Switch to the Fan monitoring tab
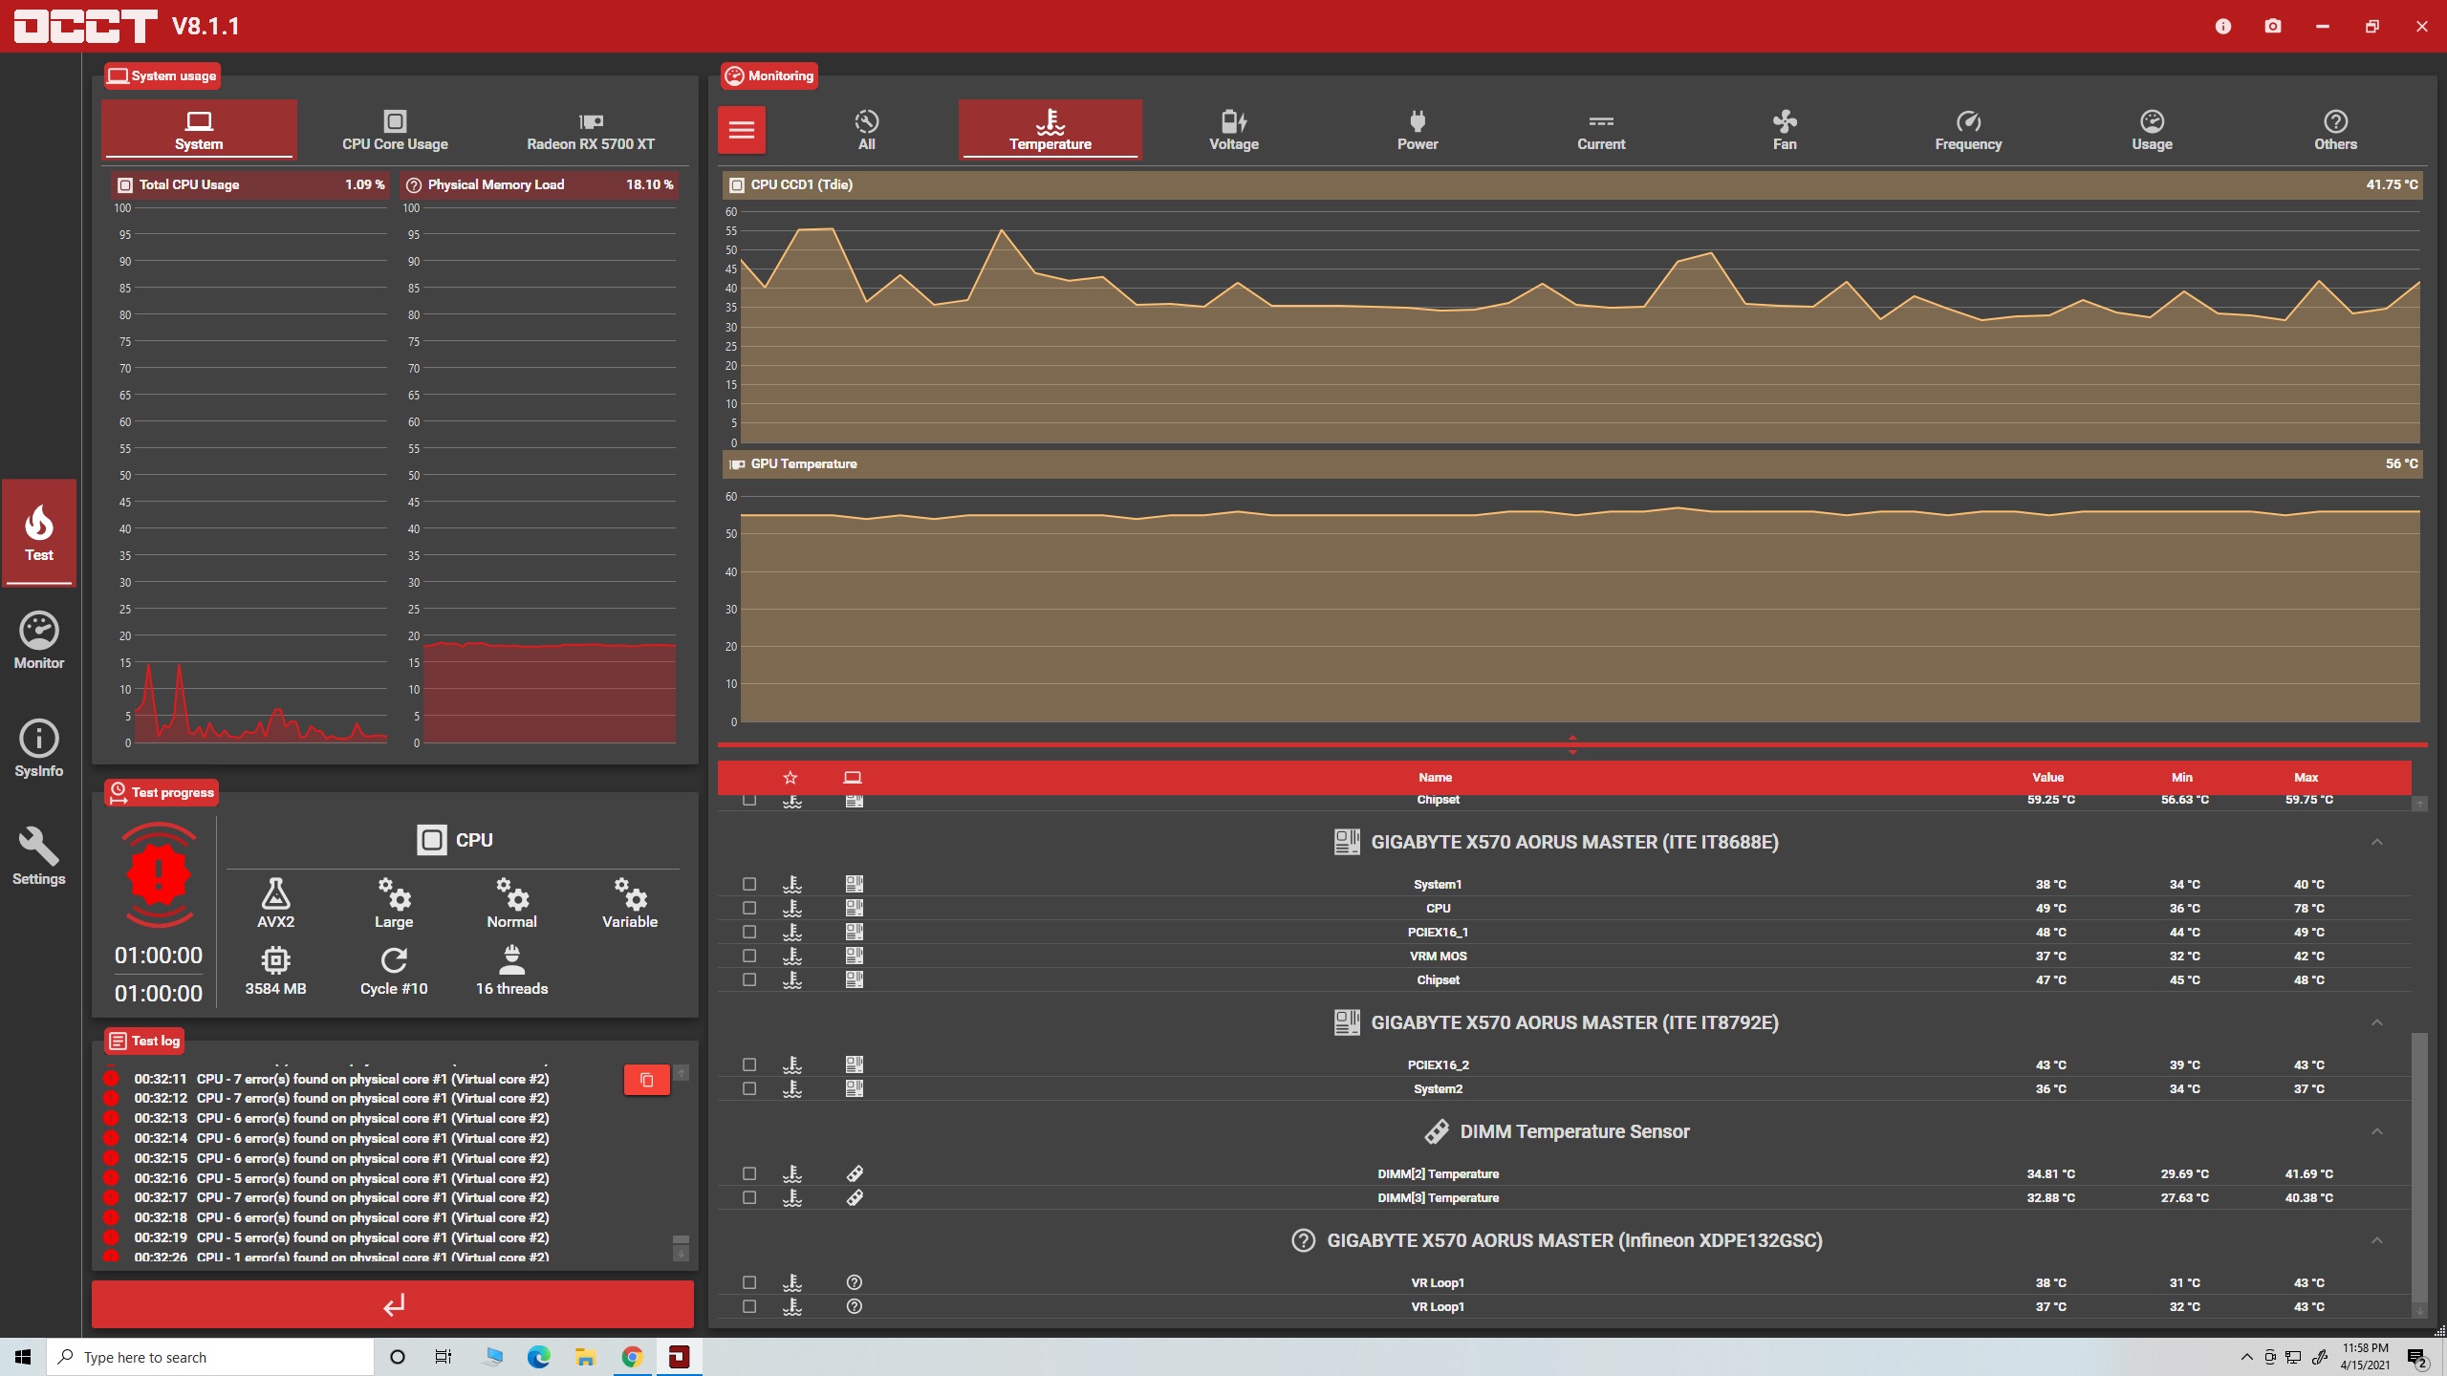This screenshot has height=1376, width=2447. (1785, 130)
